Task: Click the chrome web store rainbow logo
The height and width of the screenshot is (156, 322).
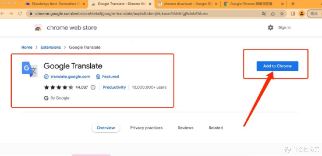Action: coord(38,28)
